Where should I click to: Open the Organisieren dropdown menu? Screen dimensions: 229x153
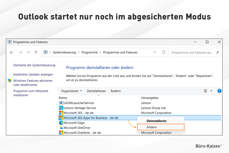(71, 91)
